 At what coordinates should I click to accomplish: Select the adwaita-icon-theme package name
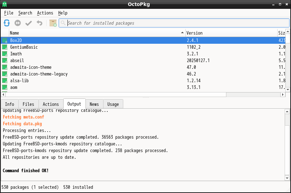[x=31, y=67]
